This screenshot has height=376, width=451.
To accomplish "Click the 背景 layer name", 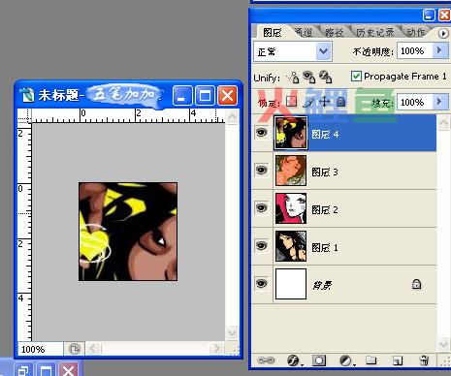I will 322,285.
